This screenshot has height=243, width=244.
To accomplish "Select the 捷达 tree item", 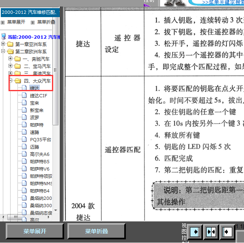I will tap(35, 88).
